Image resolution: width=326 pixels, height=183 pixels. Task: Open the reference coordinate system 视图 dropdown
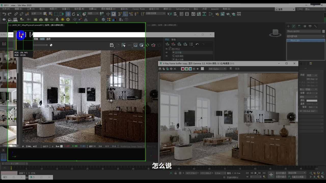[93, 13]
